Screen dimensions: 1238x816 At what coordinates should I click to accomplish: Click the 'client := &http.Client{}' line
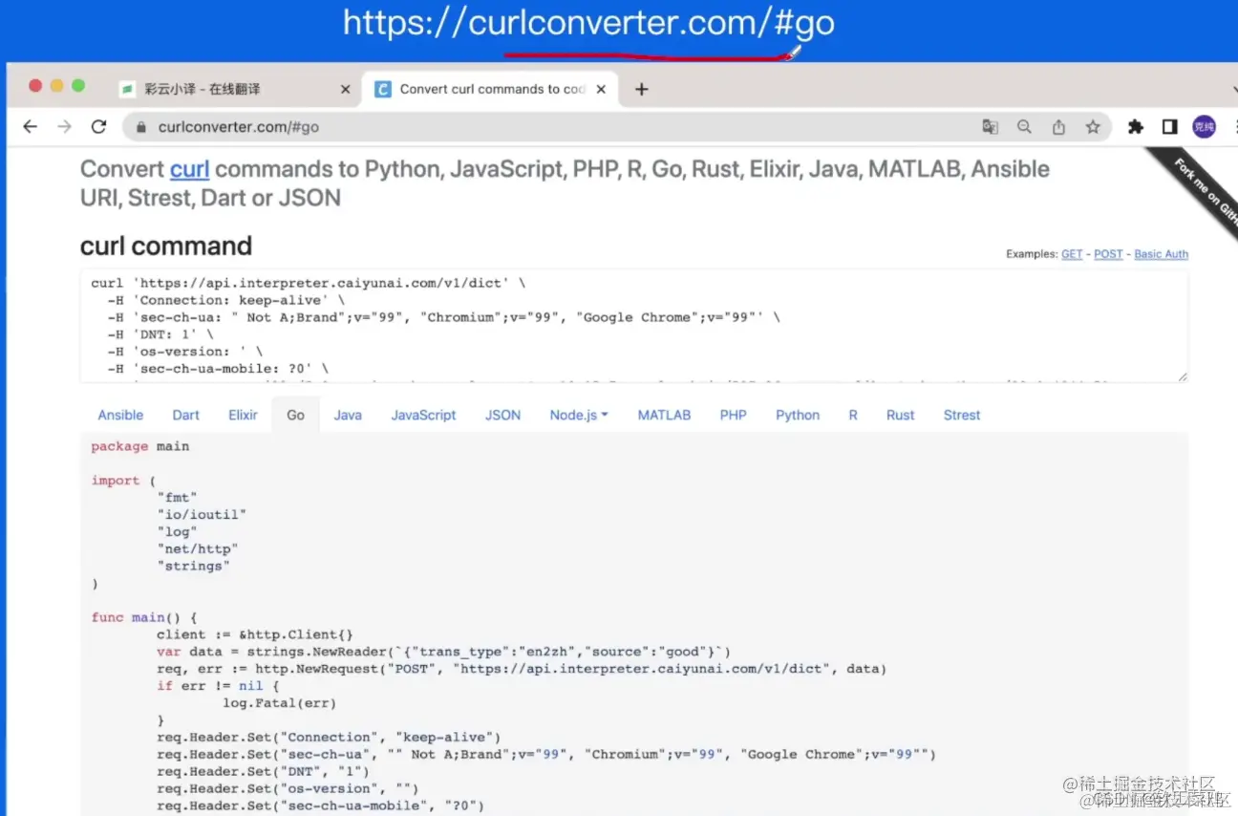(x=255, y=634)
